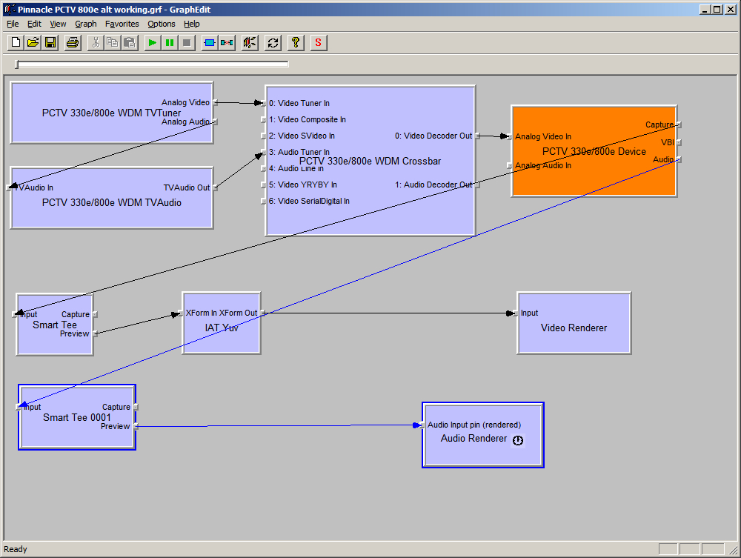Open the Favorites menu
The image size is (741, 558).
click(122, 24)
